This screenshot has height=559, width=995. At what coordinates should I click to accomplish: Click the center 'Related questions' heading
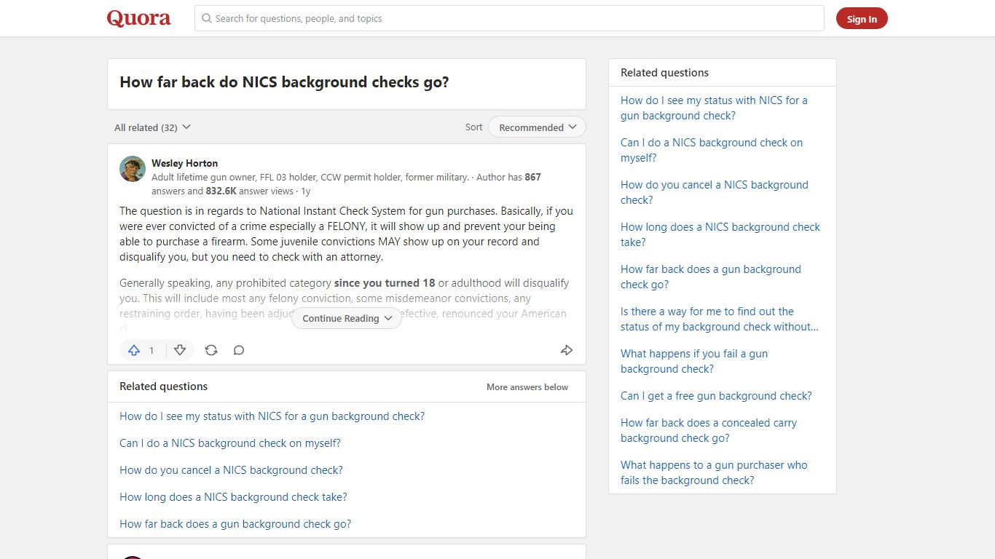tap(163, 386)
